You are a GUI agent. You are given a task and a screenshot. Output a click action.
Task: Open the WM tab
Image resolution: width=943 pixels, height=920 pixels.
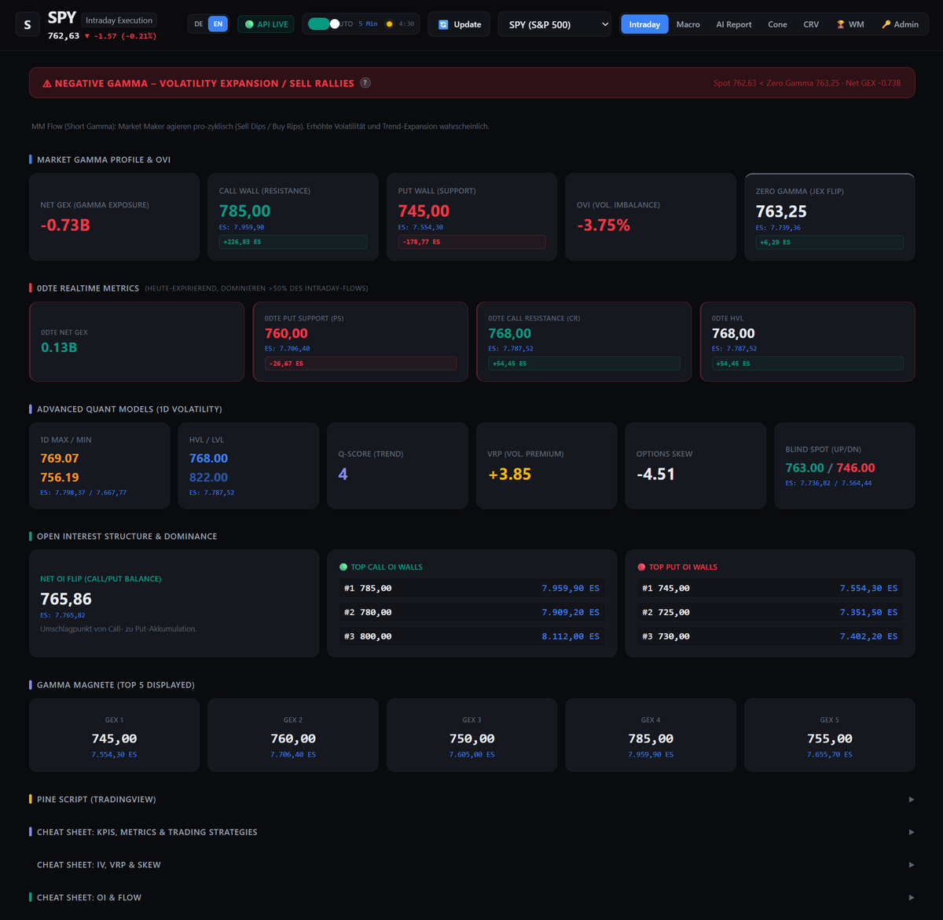click(x=850, y=24)
